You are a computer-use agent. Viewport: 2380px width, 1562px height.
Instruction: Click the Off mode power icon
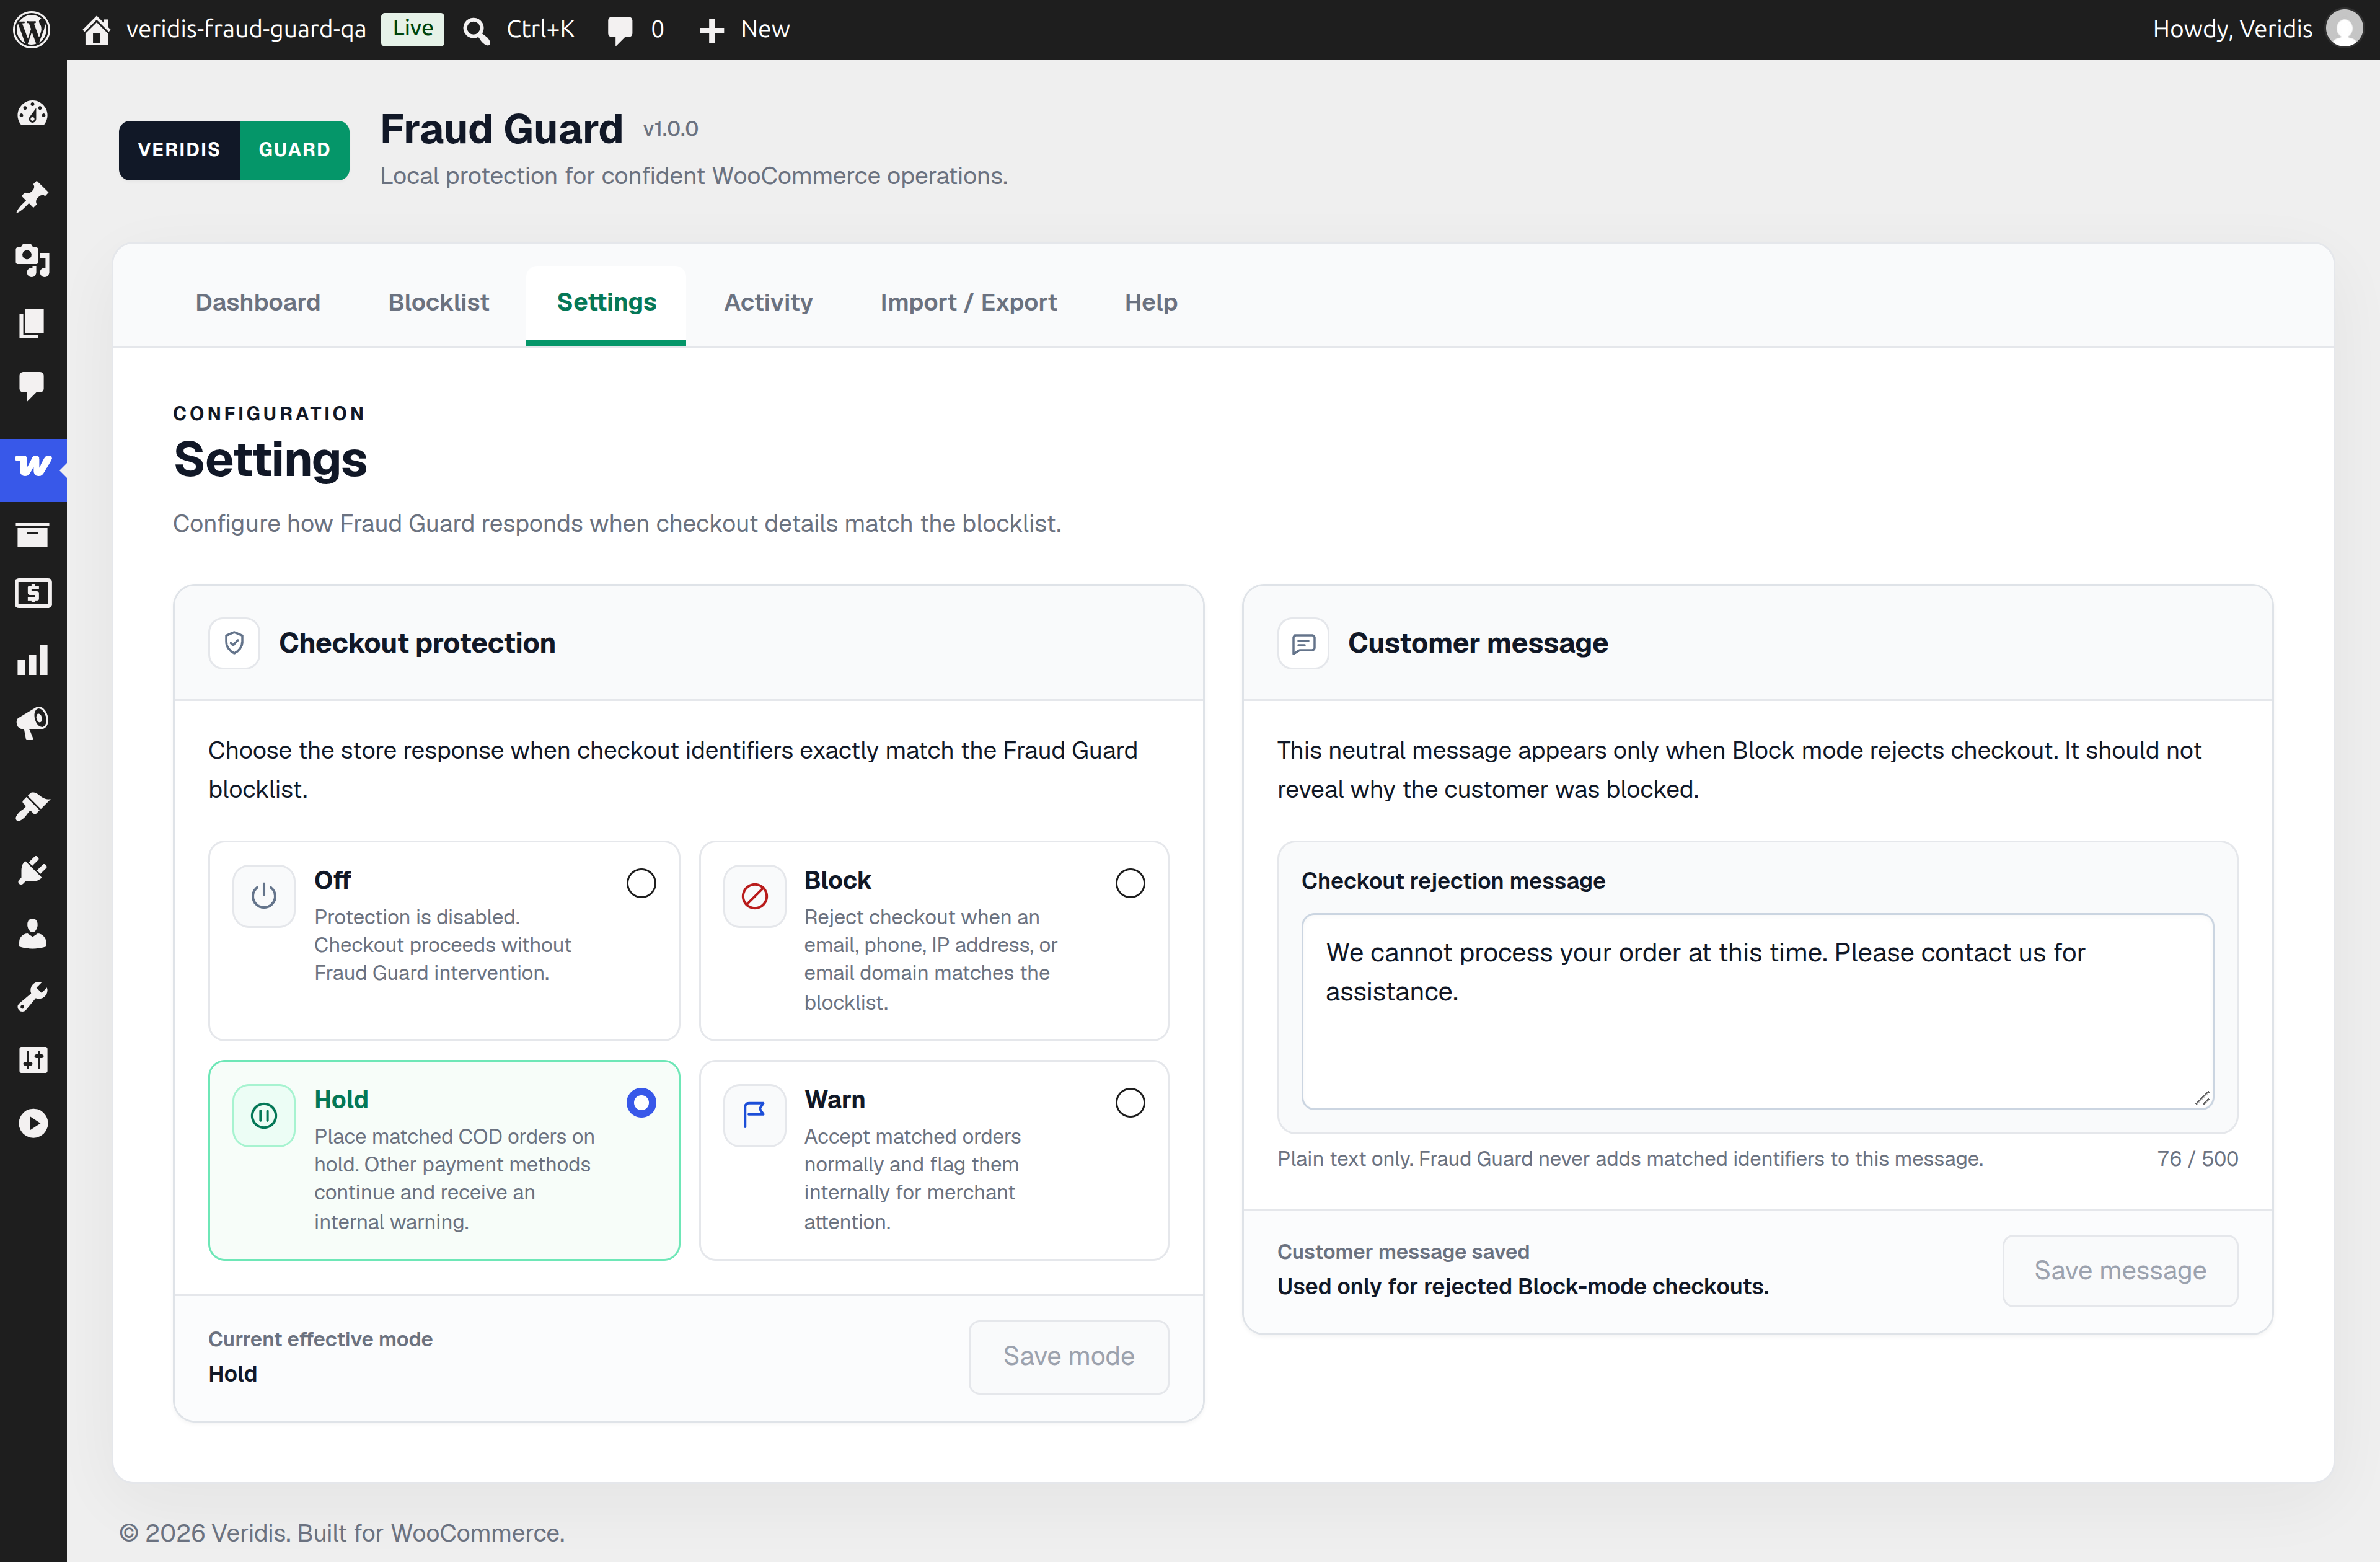click(x=264, y=896)
